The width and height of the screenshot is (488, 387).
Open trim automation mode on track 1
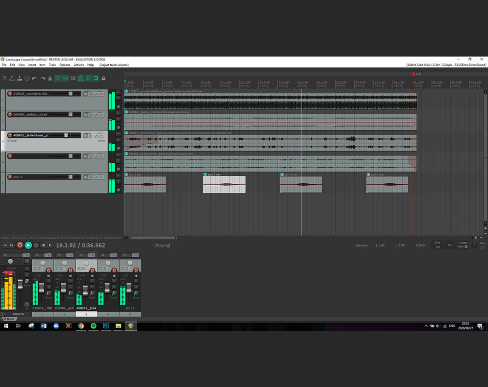click(x=99, y=94)
